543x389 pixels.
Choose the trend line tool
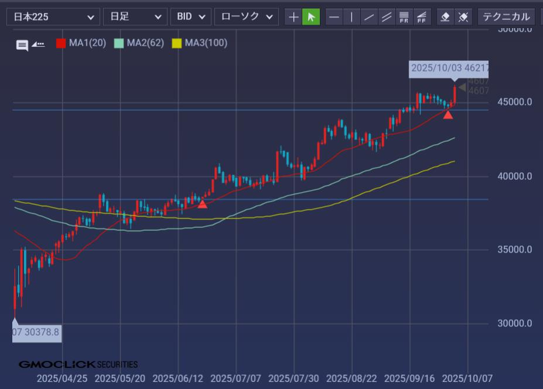coord(369,17)
